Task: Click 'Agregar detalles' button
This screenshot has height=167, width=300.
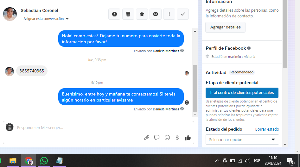Action: click(x=225, y=27)
